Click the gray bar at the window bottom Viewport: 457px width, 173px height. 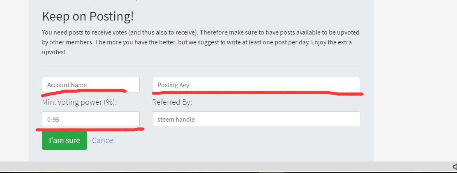tap(205, 166)
